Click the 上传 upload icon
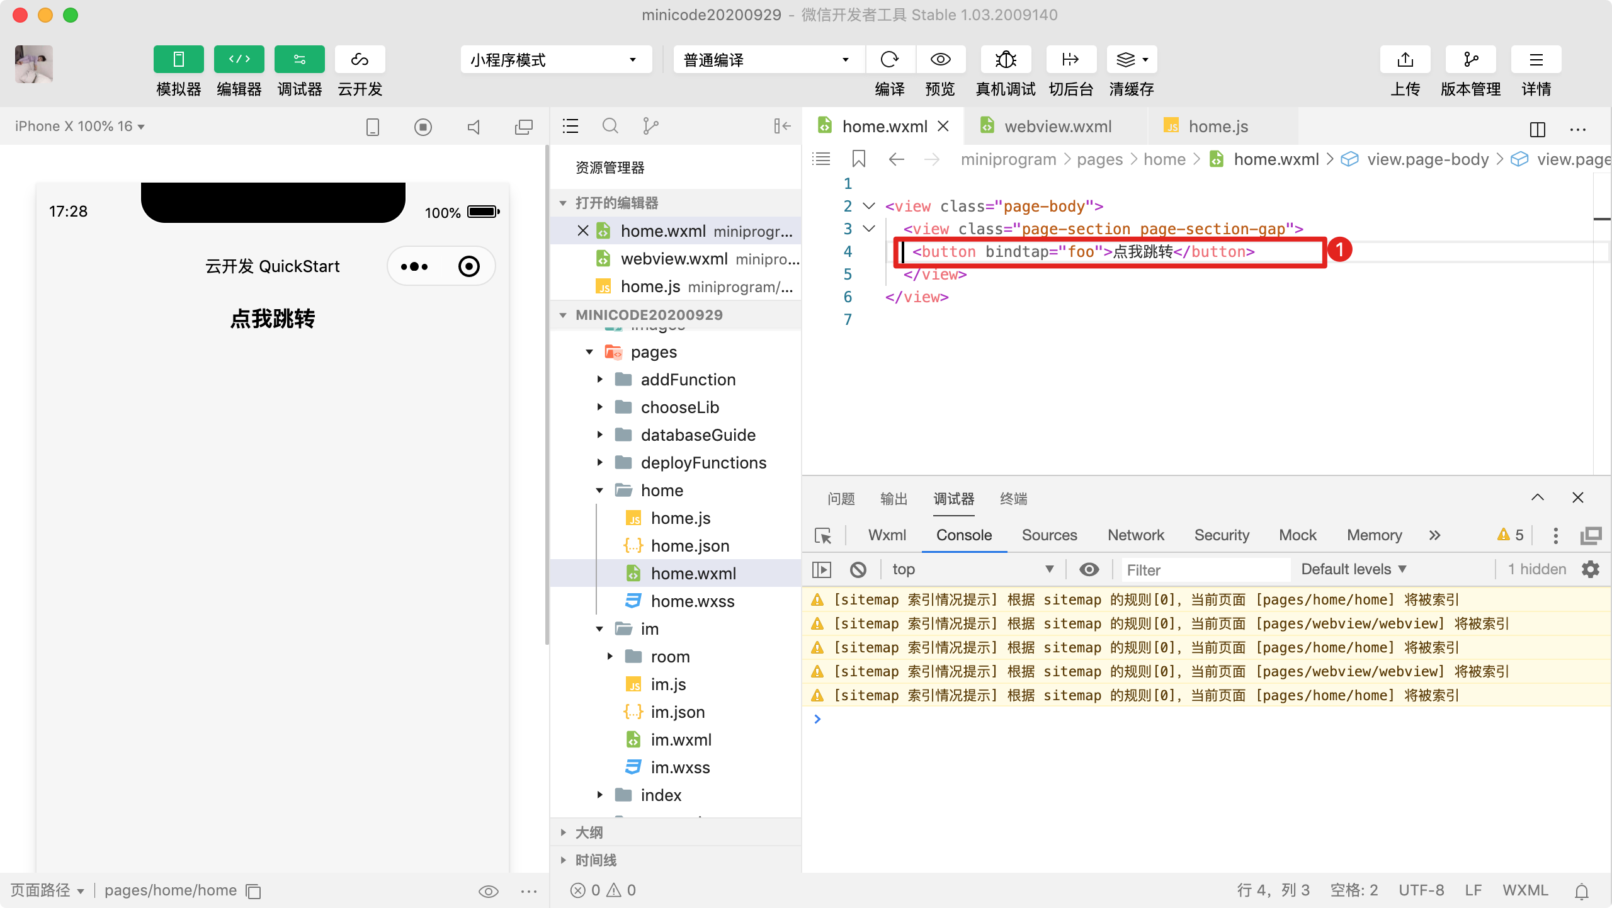The width and height of the screenshot is (1612, 908). pos(1405,60)
